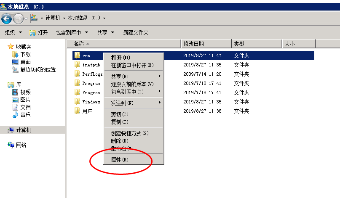Select 收藏夹 star icon in sidebar
The height and width of the screenshot is (198, 340).
(x=11, y=47)
